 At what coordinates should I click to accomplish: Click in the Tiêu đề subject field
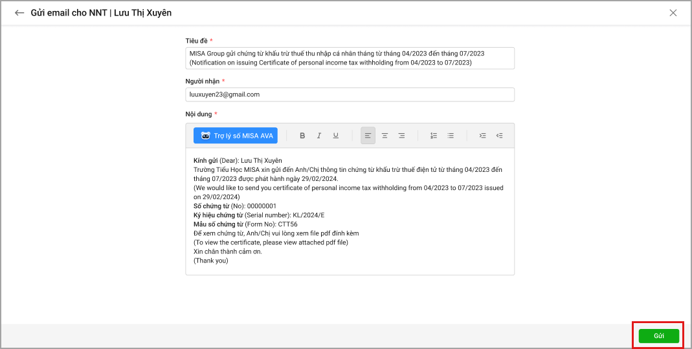(x=350, y=58)
